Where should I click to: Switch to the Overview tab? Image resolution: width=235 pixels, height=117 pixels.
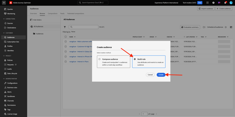click(34, 13)
